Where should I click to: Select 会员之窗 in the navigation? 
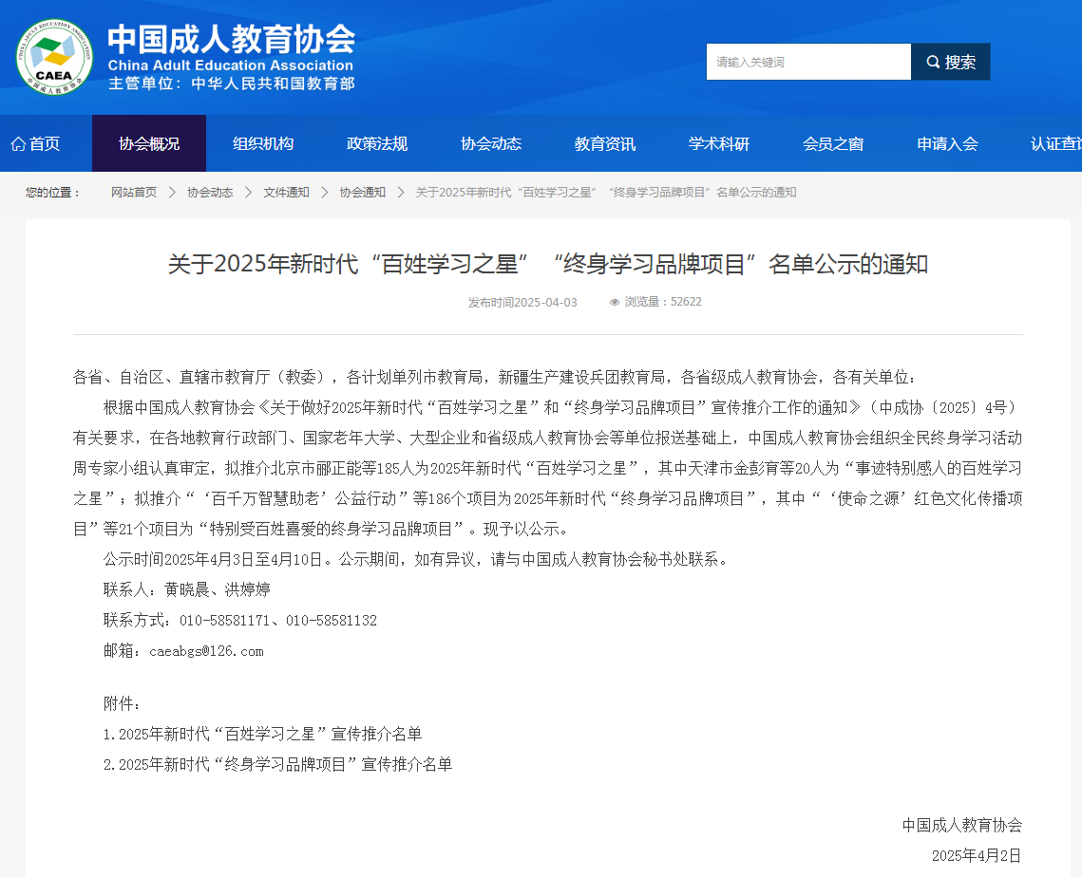point(833,143)
